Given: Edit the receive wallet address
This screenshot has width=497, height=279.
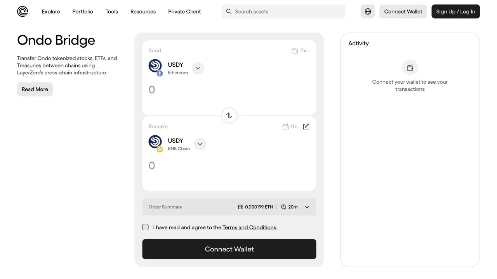Looking at the screenshot, I should pos(306,126).
